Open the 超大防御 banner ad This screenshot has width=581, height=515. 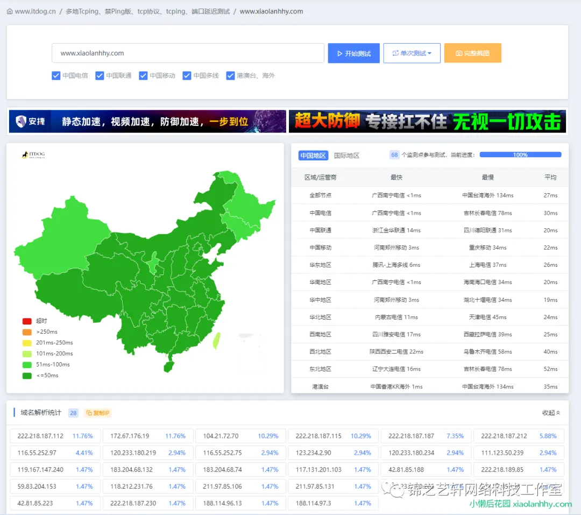(x=427, y=121)
